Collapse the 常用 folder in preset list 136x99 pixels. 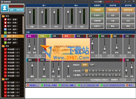pos(3,16)
